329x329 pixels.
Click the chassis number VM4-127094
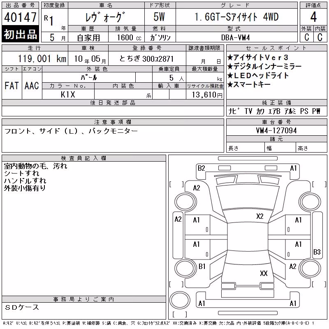point(276,131)
